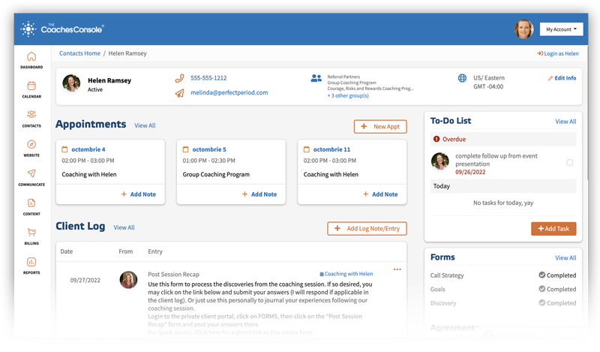
Task: Click the New Appt button
Action: 380,126
